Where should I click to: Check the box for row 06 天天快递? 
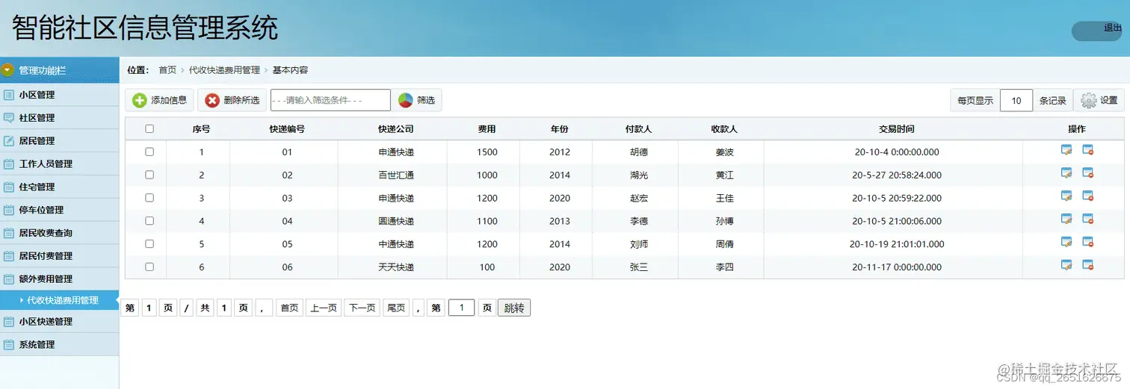click(149, 267)
